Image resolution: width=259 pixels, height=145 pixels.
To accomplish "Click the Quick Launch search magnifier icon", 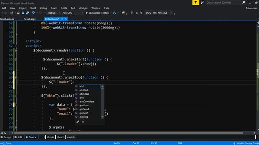I will coord(244,2).
